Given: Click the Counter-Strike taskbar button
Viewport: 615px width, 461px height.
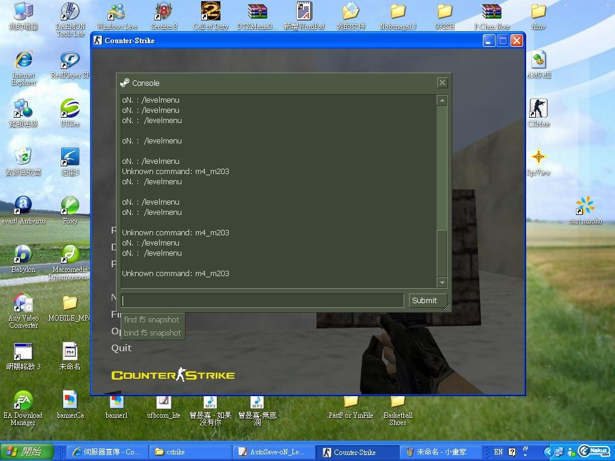Looking at the screenshot, I should [x=358, y=452].
